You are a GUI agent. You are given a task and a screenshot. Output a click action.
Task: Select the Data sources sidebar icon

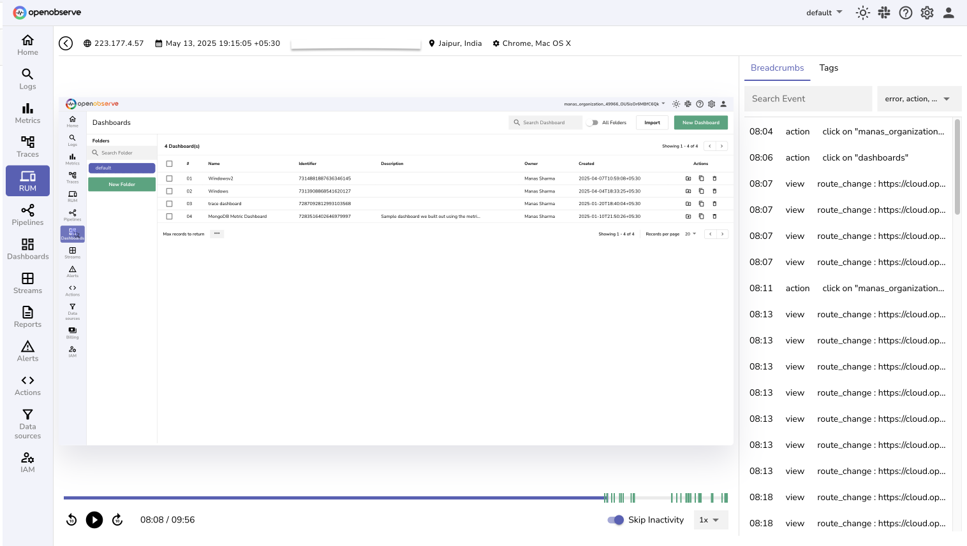click(27, 422)
